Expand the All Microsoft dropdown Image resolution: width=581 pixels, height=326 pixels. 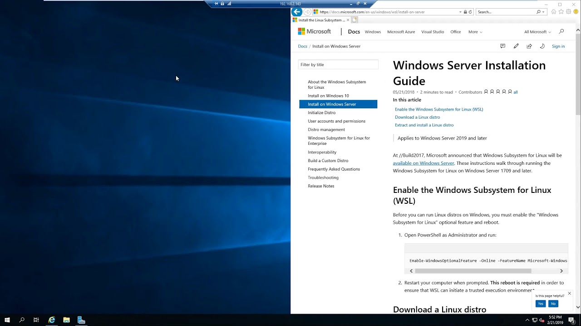(537, 32)
